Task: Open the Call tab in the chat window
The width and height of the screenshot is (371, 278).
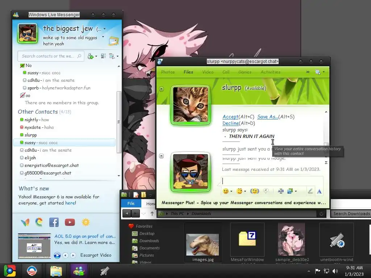Action: pos(226,72)
